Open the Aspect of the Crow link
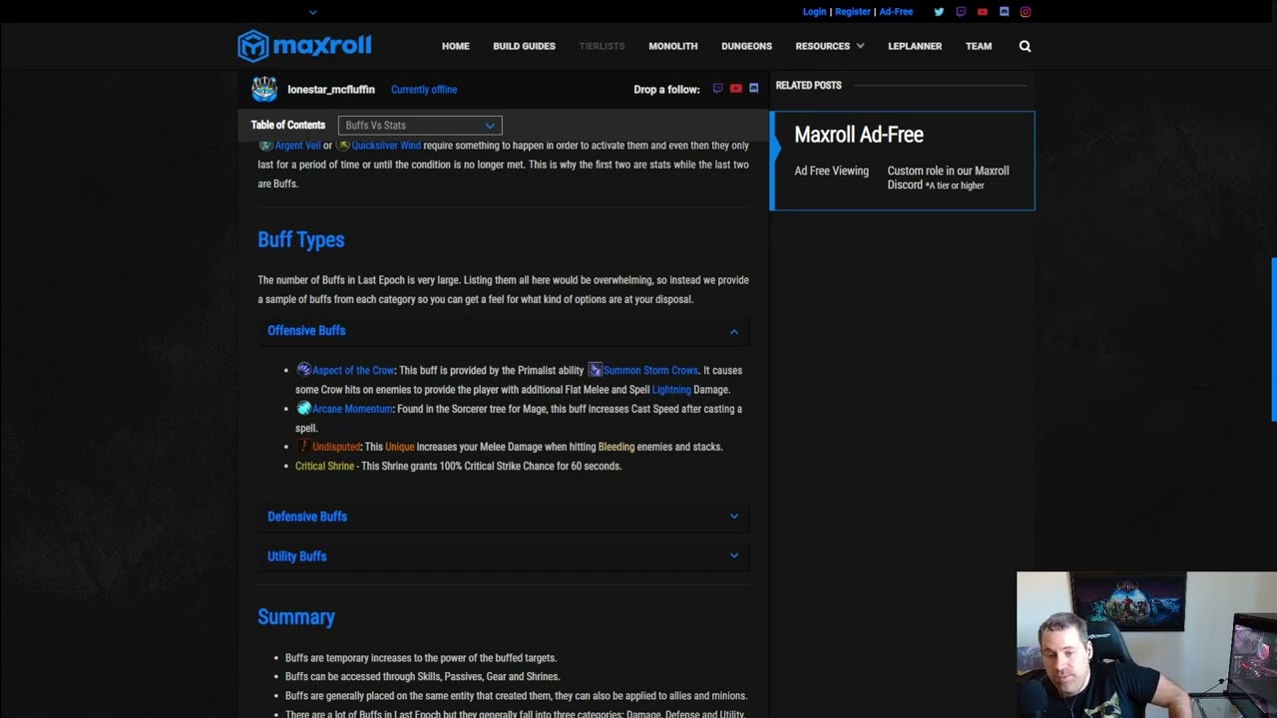The height and width of the screenshot is (718, 1277). tap(353, 370)
